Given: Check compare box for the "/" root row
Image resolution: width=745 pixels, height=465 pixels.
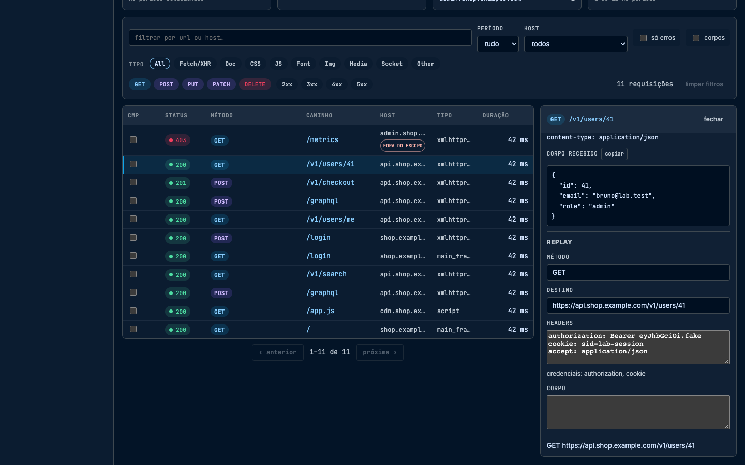Looking at the screenshot, I should pyautogui.click(x=133, y=329).
